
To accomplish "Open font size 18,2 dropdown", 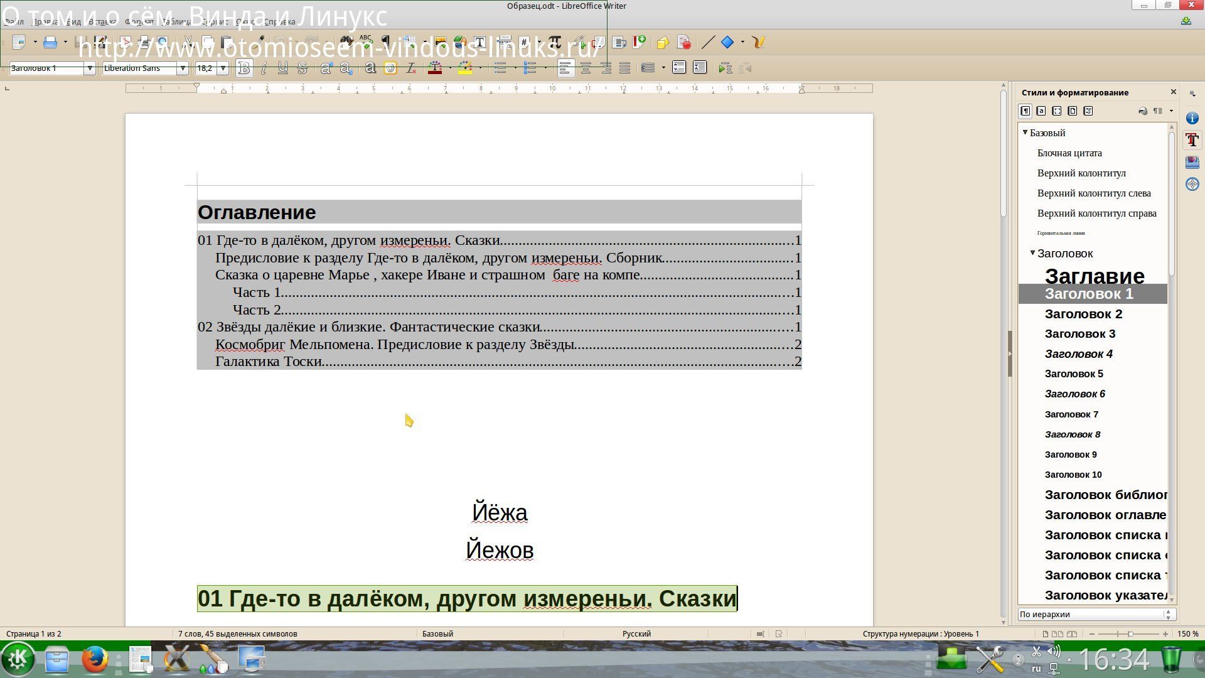I will [222, 68].
